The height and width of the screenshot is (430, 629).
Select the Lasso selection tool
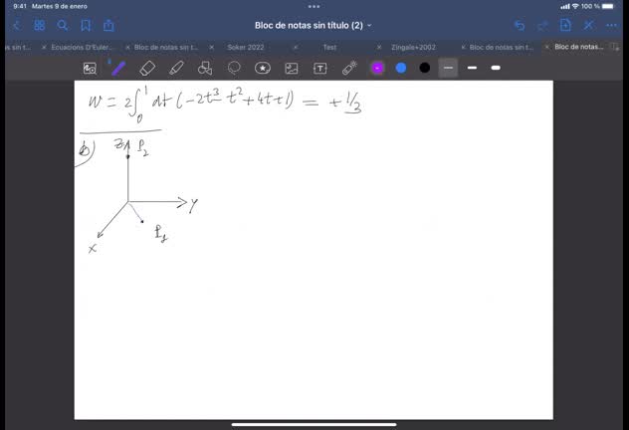pyautogui.click(x=234, y=69)
